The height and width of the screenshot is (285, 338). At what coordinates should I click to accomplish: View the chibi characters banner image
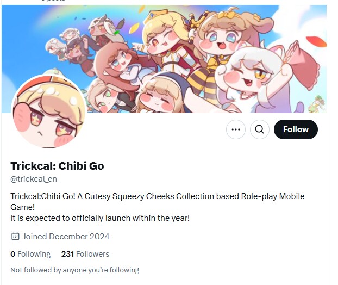coord(164,59)
